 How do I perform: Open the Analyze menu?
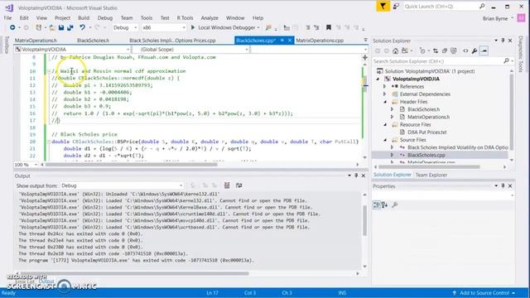click(x=210, y=18)
